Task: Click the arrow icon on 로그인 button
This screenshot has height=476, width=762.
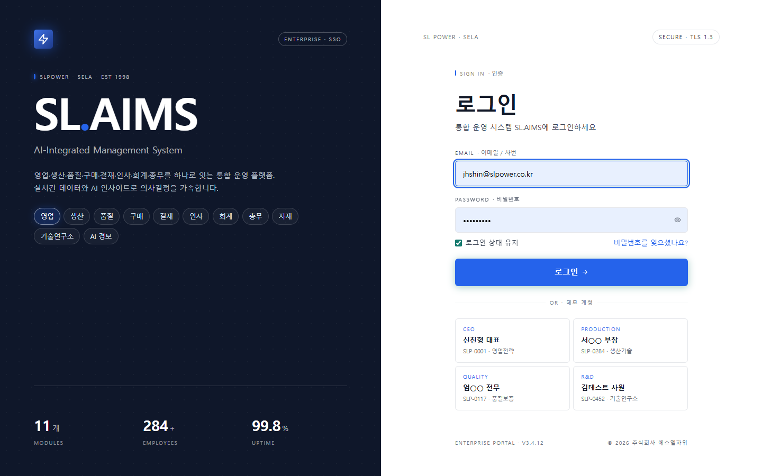Action: click(x=585, y=272)
